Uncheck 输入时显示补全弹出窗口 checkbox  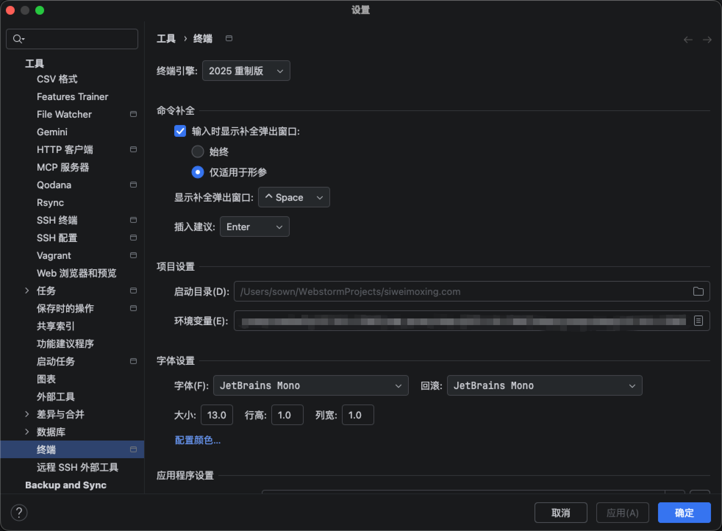(x=180, y=131)
